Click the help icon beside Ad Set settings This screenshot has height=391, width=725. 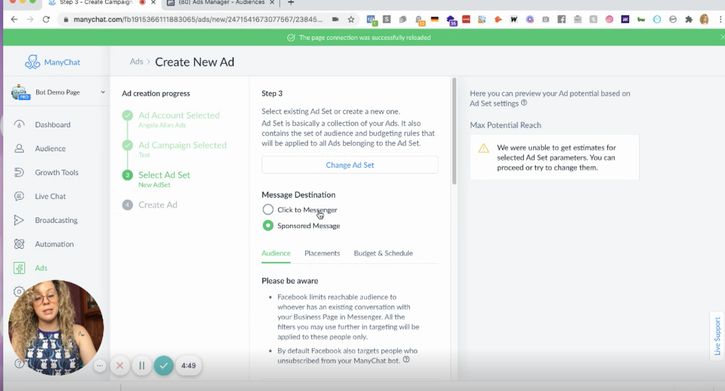(524, 103)
